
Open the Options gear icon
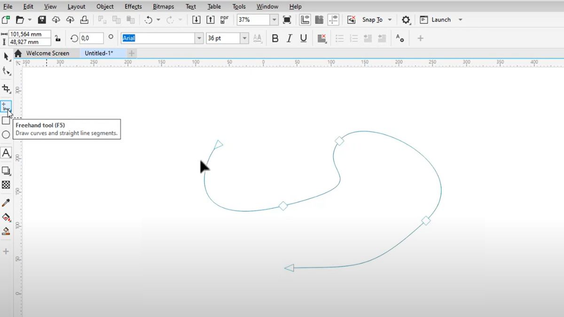(406, 20)
